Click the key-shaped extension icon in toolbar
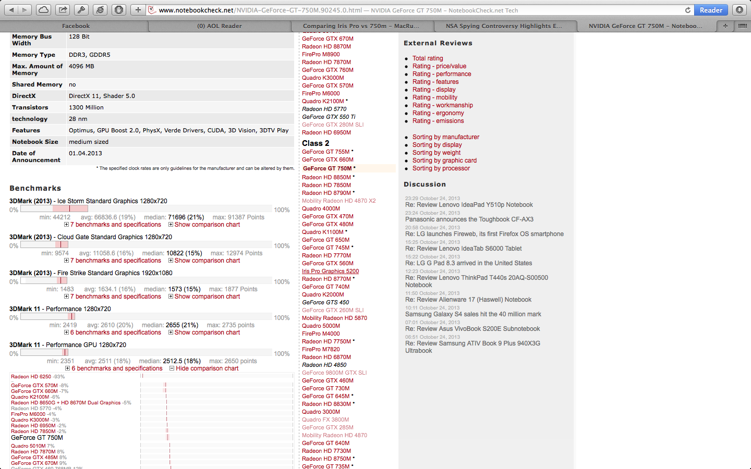 (81, 10)
